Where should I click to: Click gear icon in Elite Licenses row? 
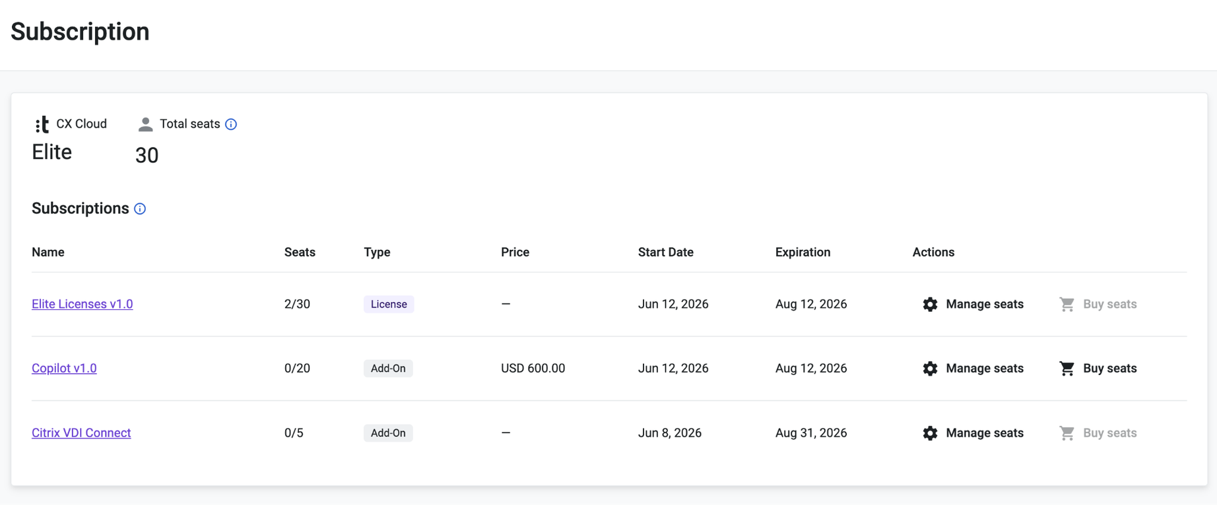(x=930, y=304)
